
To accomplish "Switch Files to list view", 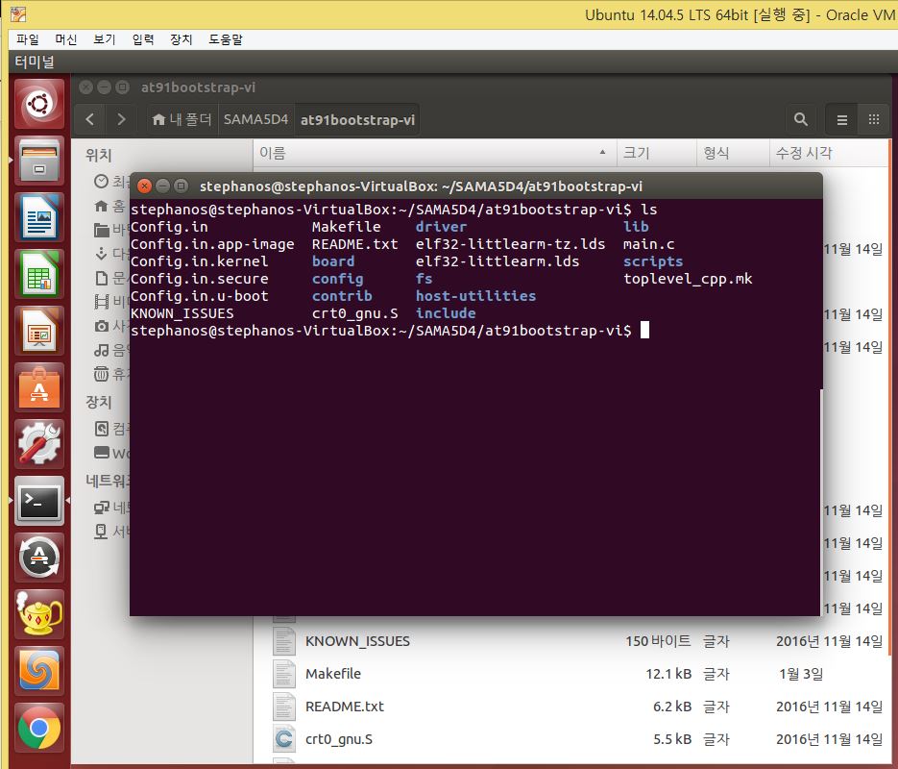I will pos(842,119).
